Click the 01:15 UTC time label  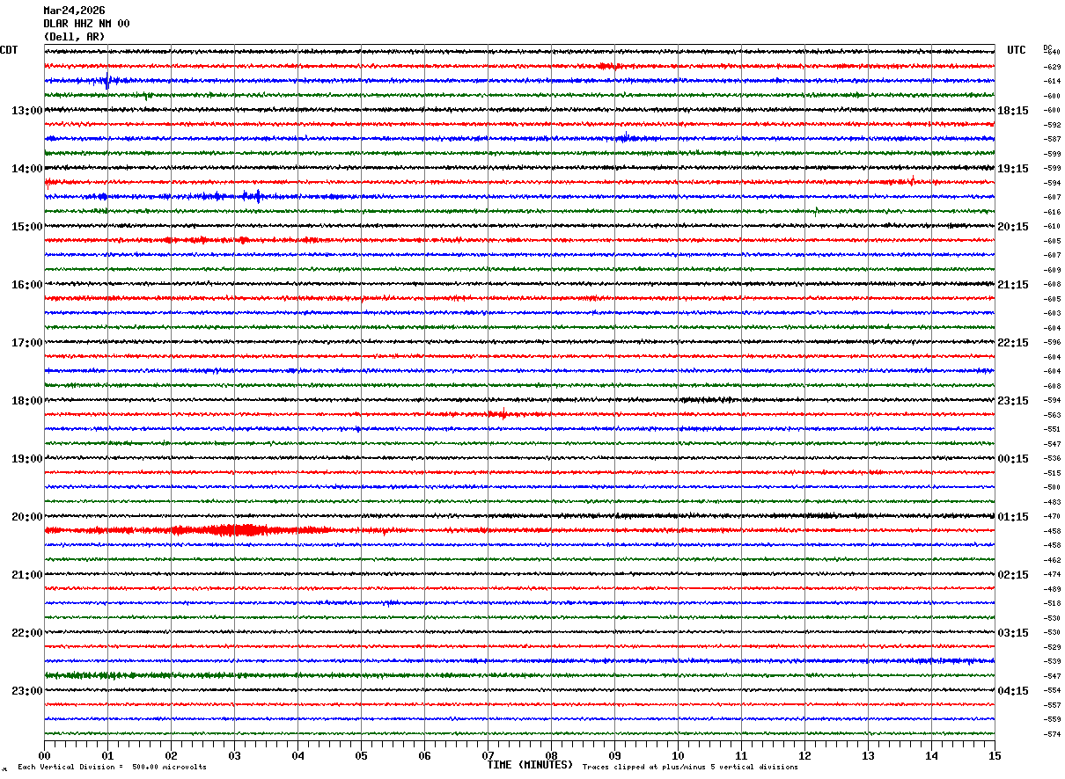tap(1013, 517)
